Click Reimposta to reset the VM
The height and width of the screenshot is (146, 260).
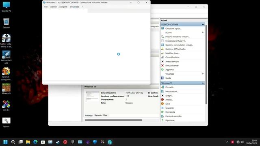pos(170,112)
